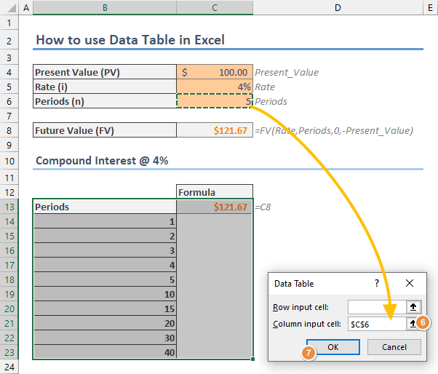Select row header 24
The image size is (438, 374).
tap(9, 367)
